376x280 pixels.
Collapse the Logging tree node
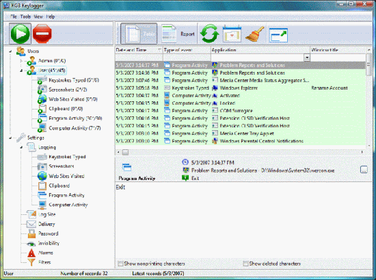[x=21, y=147]
